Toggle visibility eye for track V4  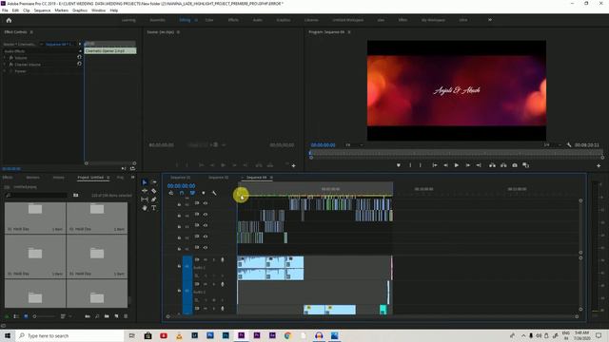pyautogui.click(x=206, y=215)
